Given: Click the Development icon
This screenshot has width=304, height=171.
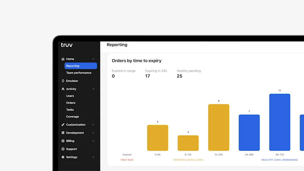Looking at the screenshot, I should point(63,133).
